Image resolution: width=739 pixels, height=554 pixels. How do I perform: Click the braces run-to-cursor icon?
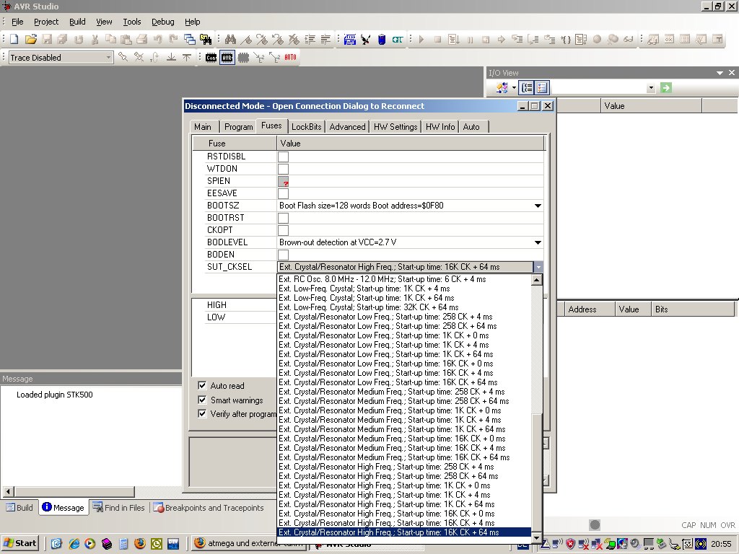[x=566, y=40]
